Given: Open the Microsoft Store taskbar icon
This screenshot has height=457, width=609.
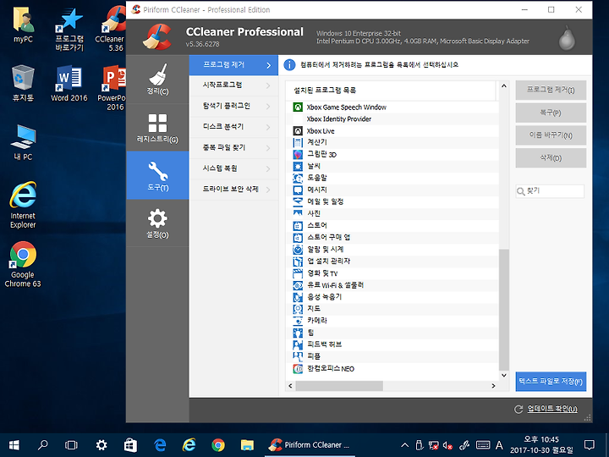Looking at the screenshot, I should (x=130, y=444).
